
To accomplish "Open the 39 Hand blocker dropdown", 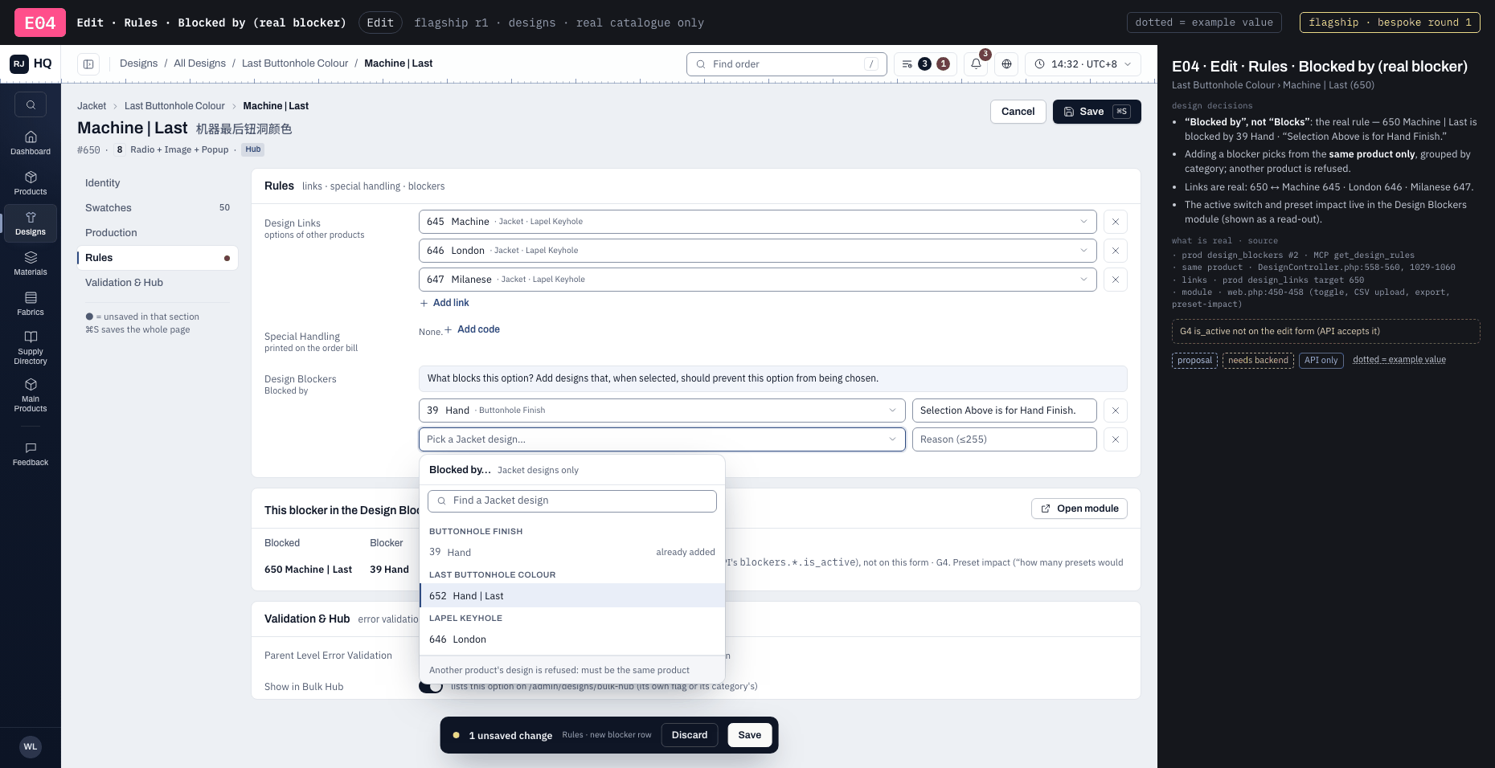I will pos(662,411).
